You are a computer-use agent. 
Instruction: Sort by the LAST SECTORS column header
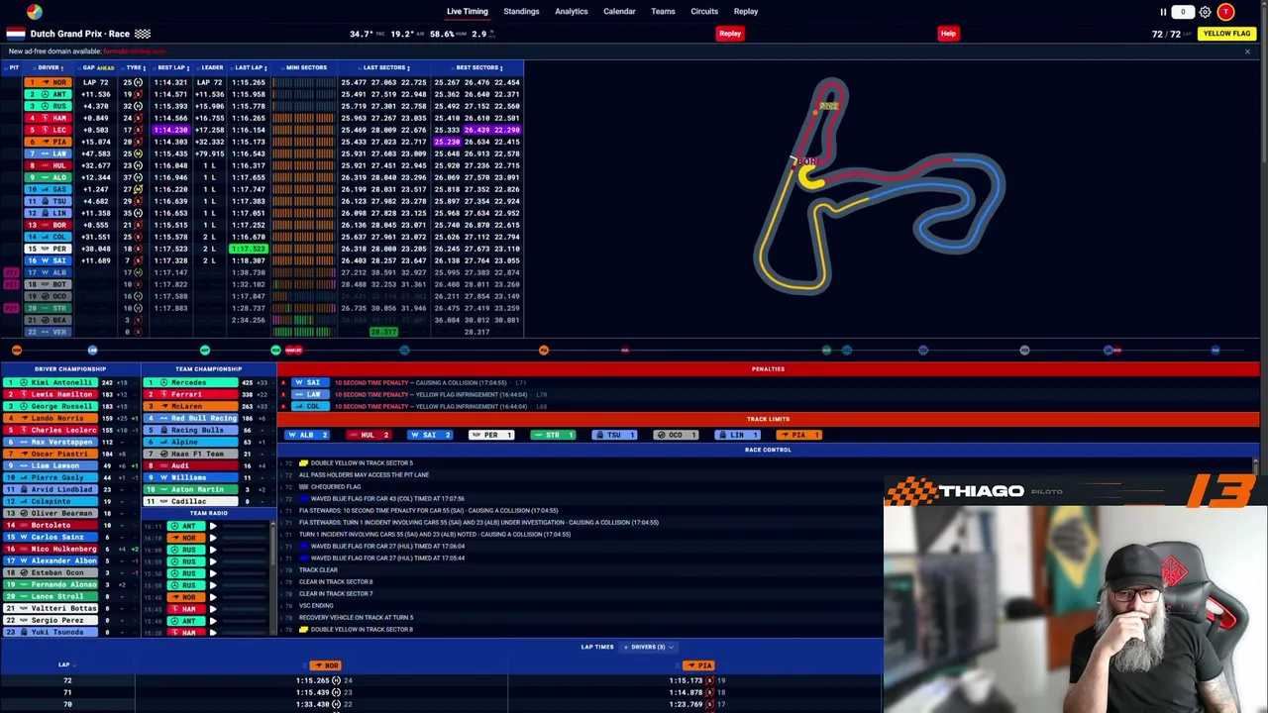(x=385, y=67)
